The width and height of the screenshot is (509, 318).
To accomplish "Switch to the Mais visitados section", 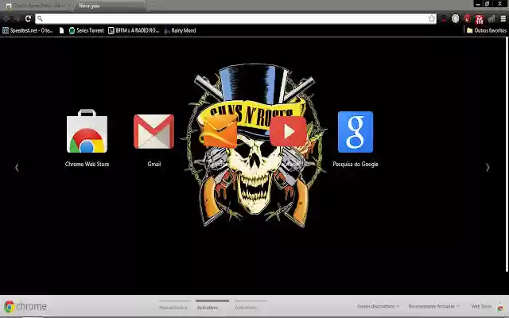I will pos(173,307).
